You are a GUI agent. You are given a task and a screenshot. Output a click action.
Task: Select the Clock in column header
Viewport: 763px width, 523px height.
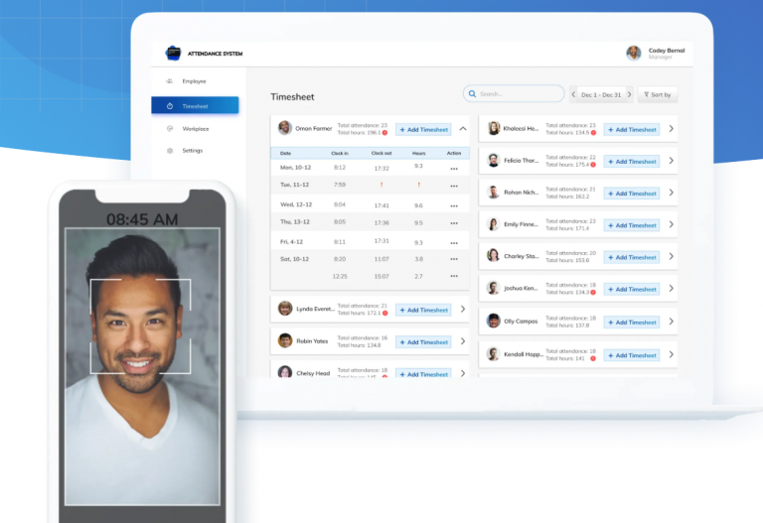point(340,153)
